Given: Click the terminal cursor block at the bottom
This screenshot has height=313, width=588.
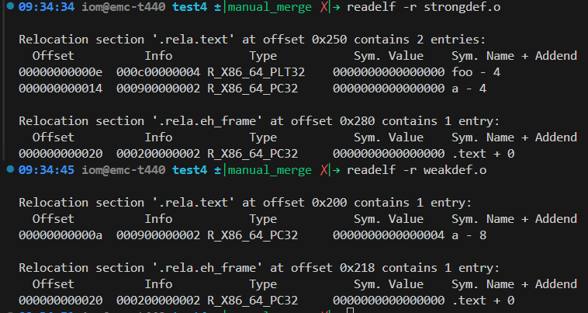Looking at the screenshot, I should click(x=351, y=311).
